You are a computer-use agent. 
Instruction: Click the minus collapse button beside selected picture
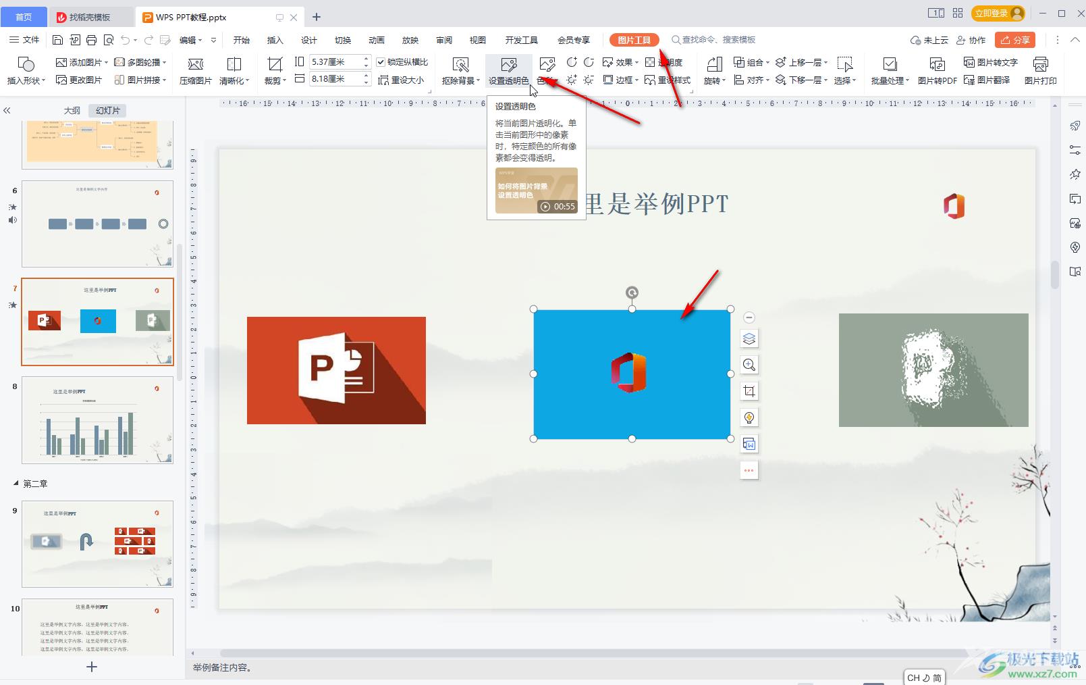pyautogui.click(x=749, y=318)
